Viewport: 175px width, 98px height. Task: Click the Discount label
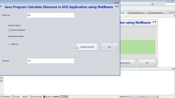pyautogui.click(x=5, y=61)
